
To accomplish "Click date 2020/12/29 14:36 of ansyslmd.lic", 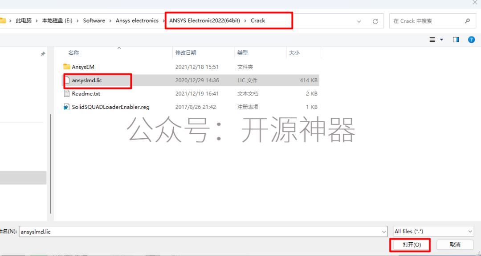I will click(197, 80).
